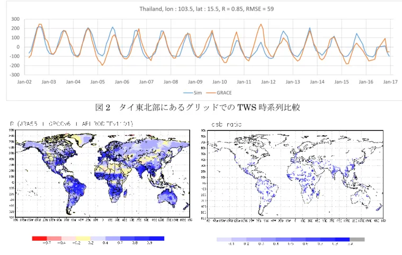Click the 0 y-axis label
The height and width of the screenshot is (255, 402).
pyautogui.click(x=18, y=47)
